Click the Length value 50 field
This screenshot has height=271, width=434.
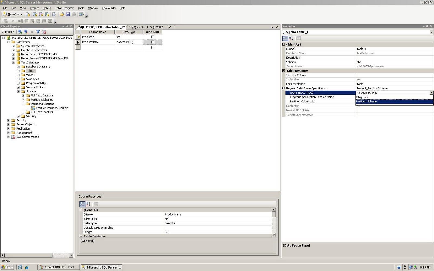point(218,232)
